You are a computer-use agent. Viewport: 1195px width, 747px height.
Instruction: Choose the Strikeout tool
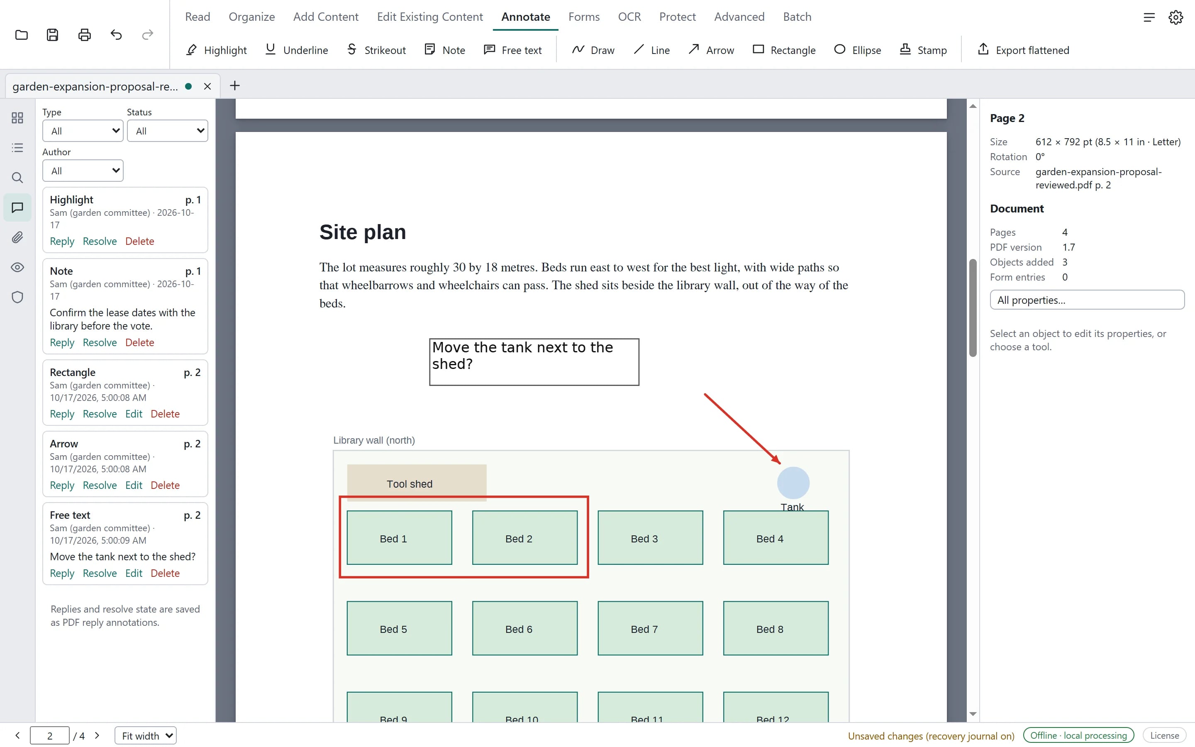coord(376,50)
